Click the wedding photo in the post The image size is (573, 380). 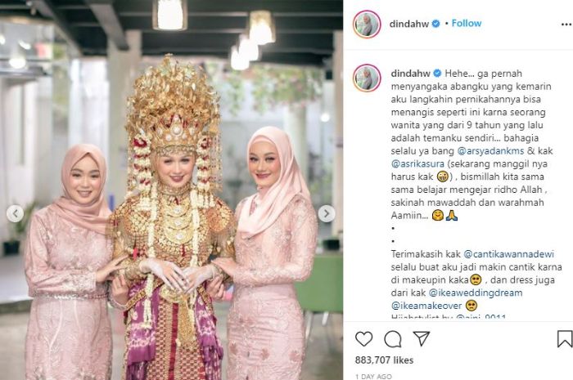pos(171,190)
